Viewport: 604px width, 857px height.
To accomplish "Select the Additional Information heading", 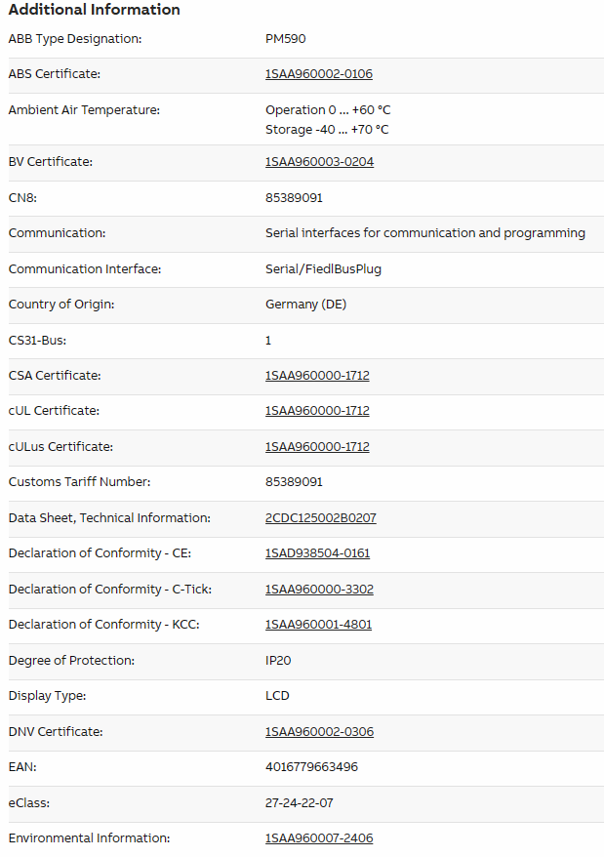I will click(94, 10).
